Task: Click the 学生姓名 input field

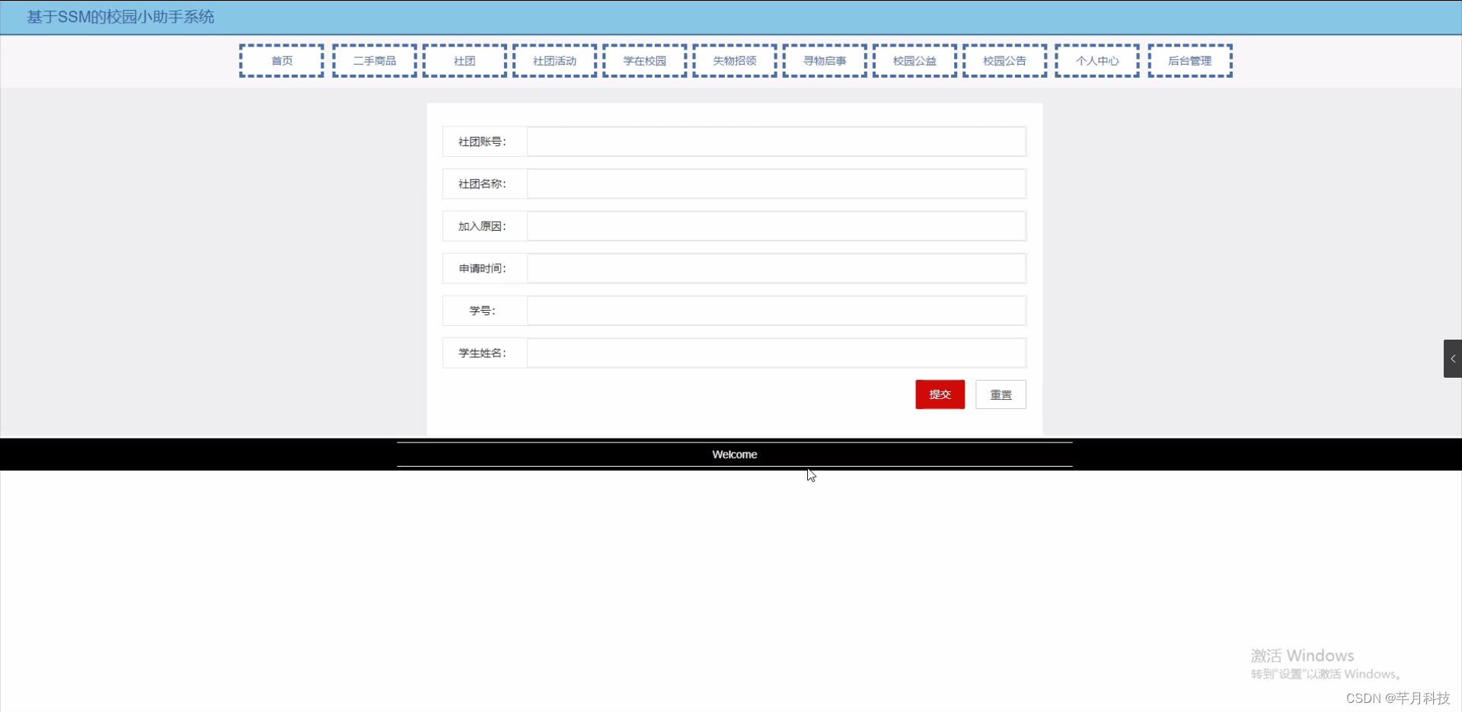Action: click(x=776, y=353)
